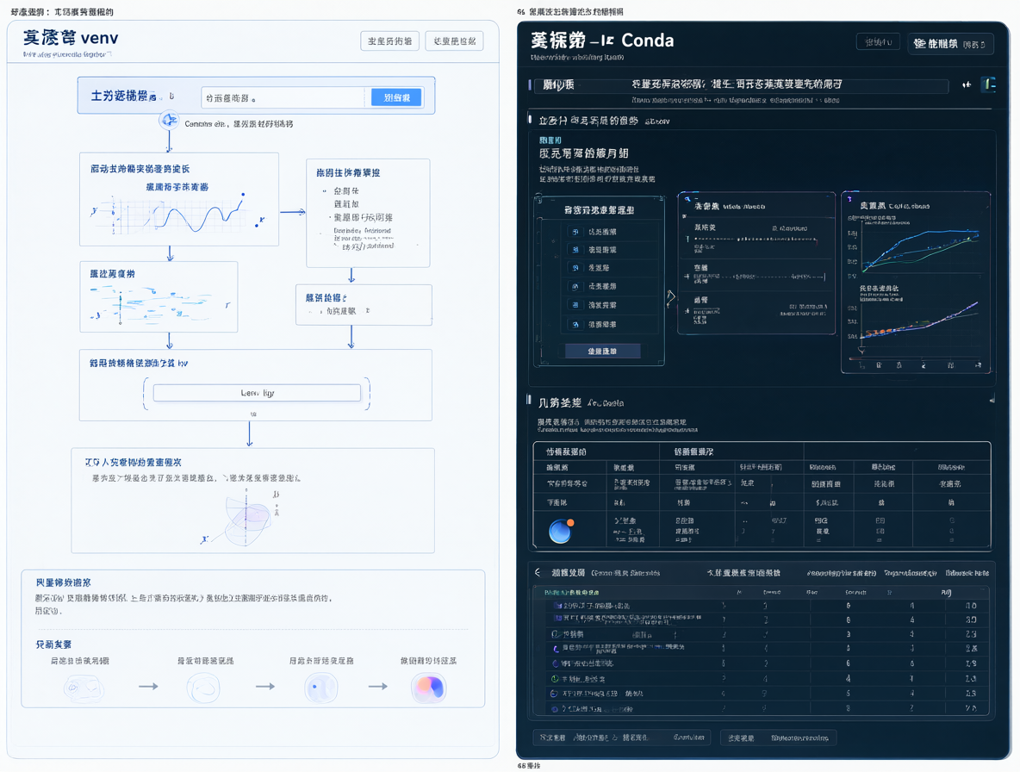Image resolution: width=1020 pixels, height=772 pixels.
Task: Click the magnifier icon atop the Conda middle card
Action: [687, 199]
